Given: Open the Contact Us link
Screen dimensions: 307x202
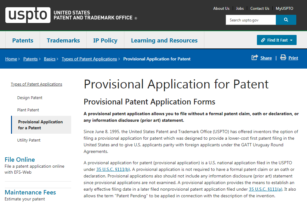Looking at the screenshot, I should (260, 8).
